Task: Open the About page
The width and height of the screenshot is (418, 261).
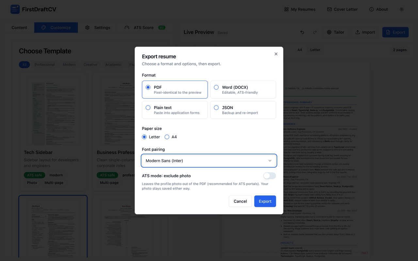Action: tap(378, 9)
